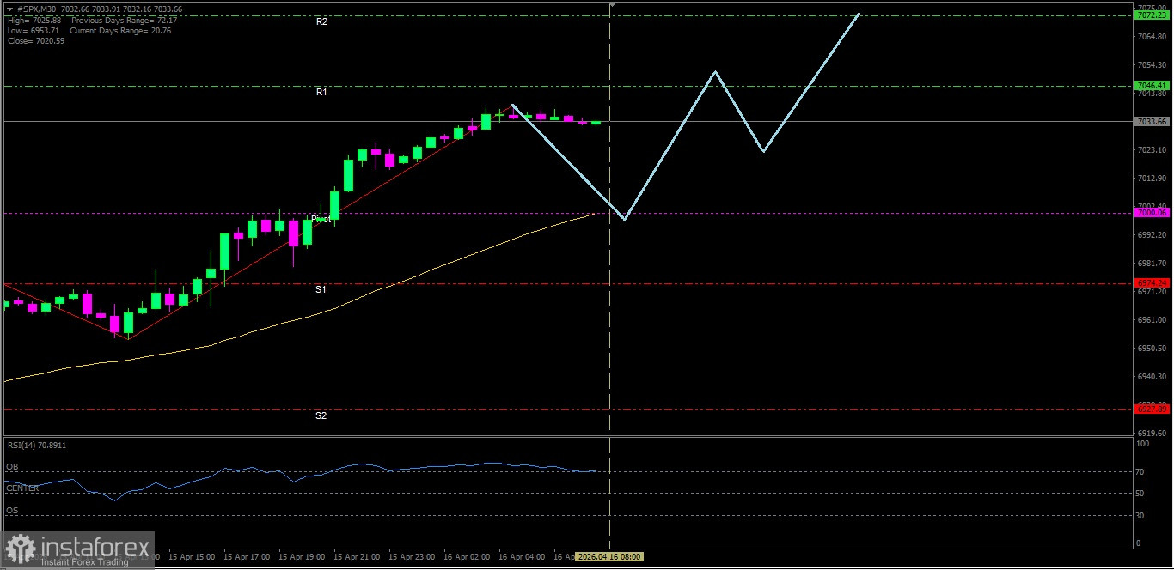Screen dimensions: 1174x570
Task: Click the #SPX,M30 chart title
Action: pos(41,9)
